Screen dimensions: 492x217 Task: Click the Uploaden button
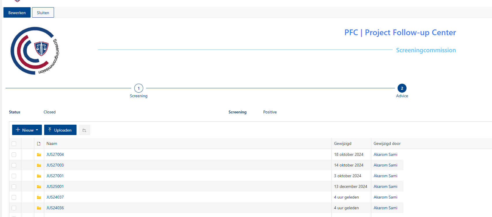point(60,130)
